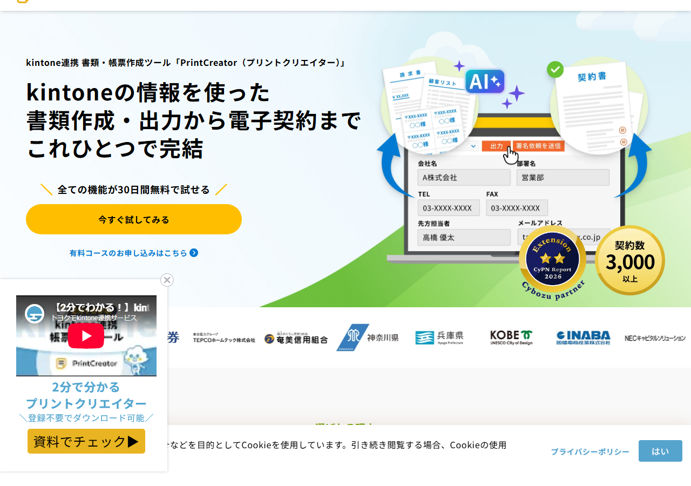The image size is (691, 486).
Task: Click the green checkmark icon near 契約書
Action: tap(555, 70)
